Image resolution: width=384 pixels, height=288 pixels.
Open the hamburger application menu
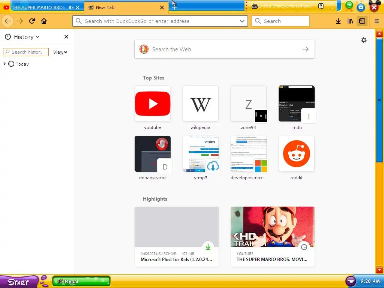point(376,21)
